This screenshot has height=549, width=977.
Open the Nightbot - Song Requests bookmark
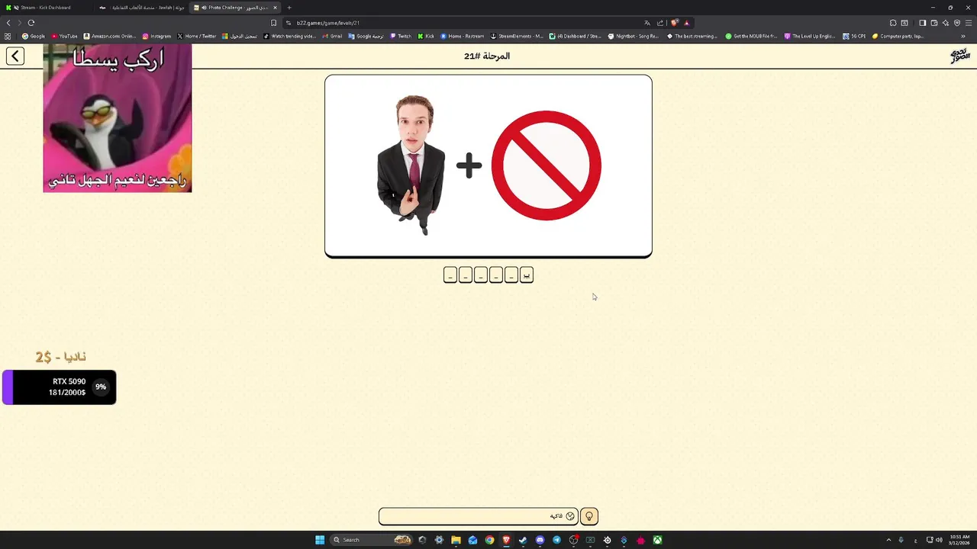634,36
